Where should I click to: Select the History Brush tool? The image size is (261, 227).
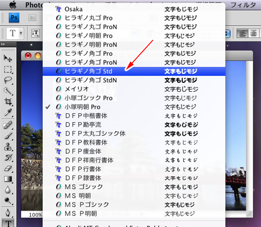point(8,158)
